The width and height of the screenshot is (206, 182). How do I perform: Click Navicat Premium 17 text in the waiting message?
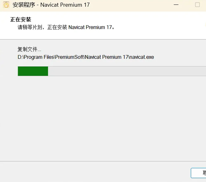(x=90, y=27)
